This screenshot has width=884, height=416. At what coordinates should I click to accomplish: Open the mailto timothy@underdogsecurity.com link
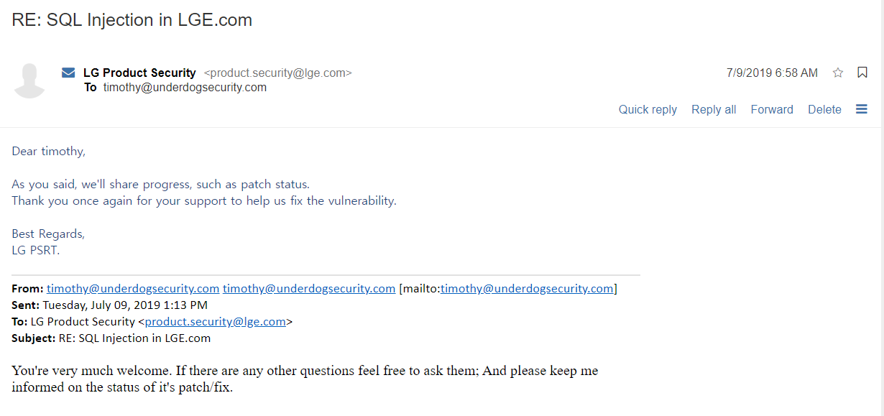(x=527, y=289)
